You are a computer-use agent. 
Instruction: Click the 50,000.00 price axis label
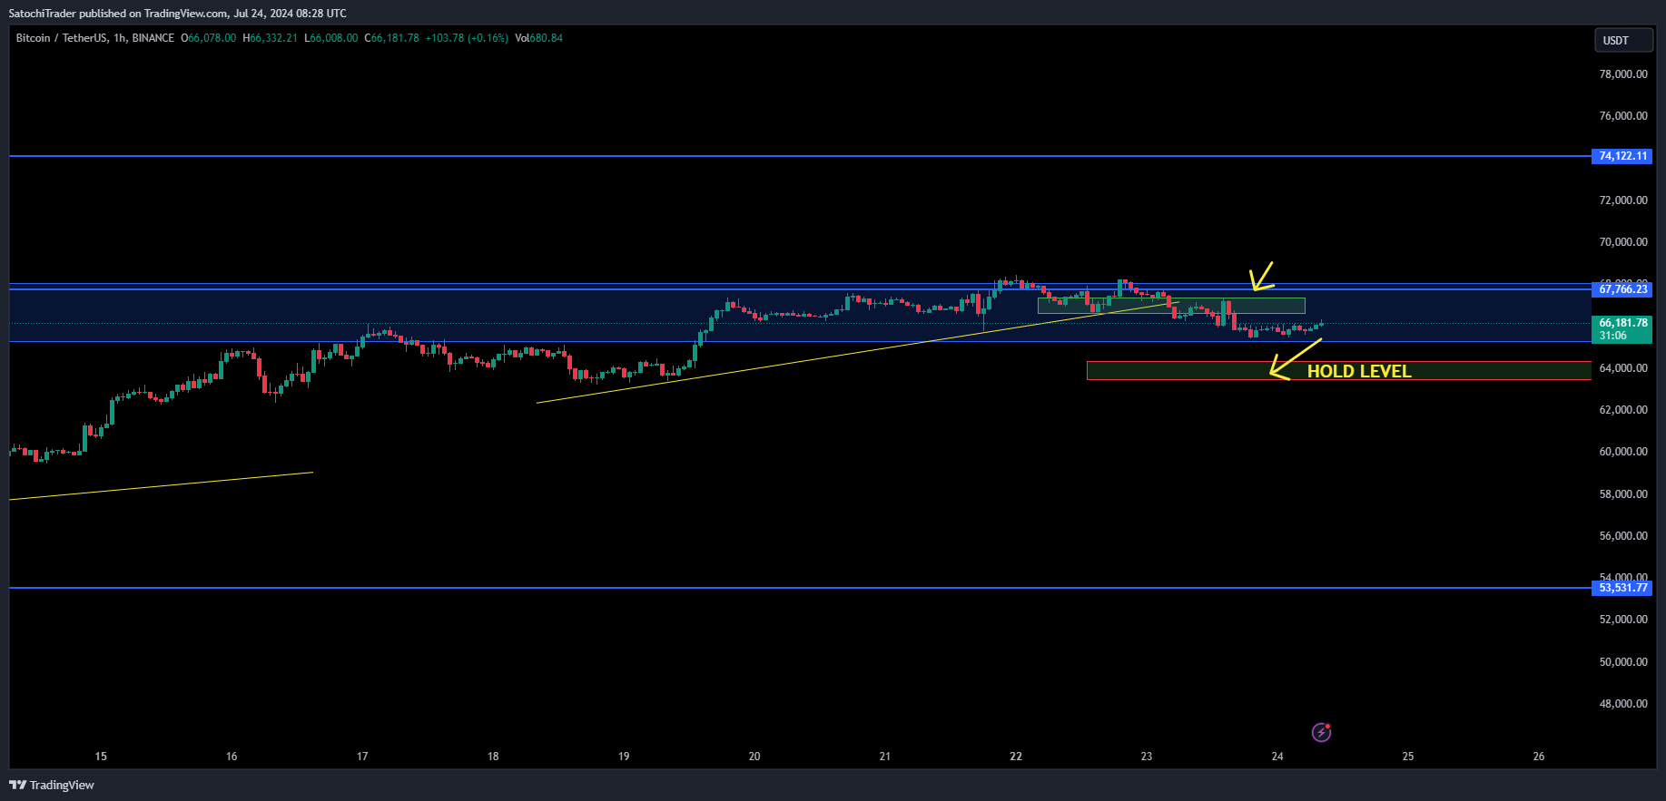1623,662
